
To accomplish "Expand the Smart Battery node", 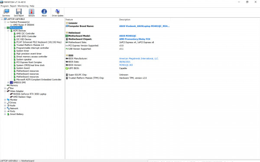I will (x=5, y=114).
